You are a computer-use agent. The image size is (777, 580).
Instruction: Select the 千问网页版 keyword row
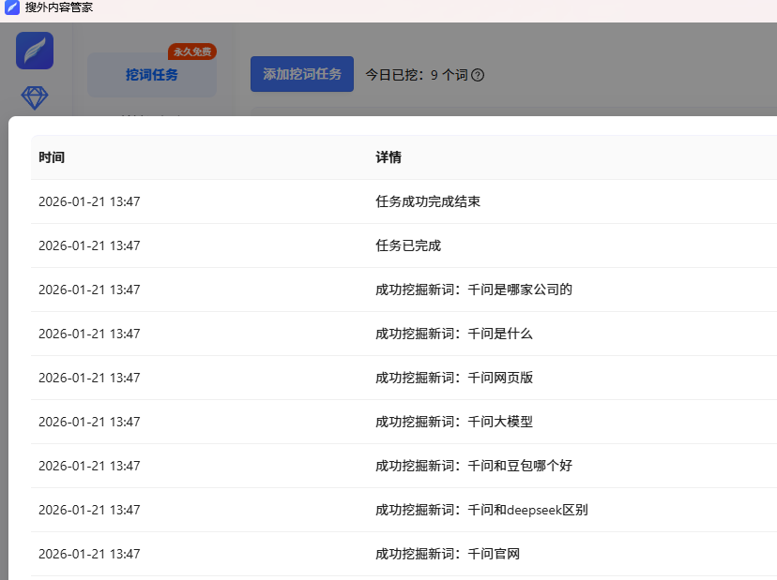click(454, 378)
